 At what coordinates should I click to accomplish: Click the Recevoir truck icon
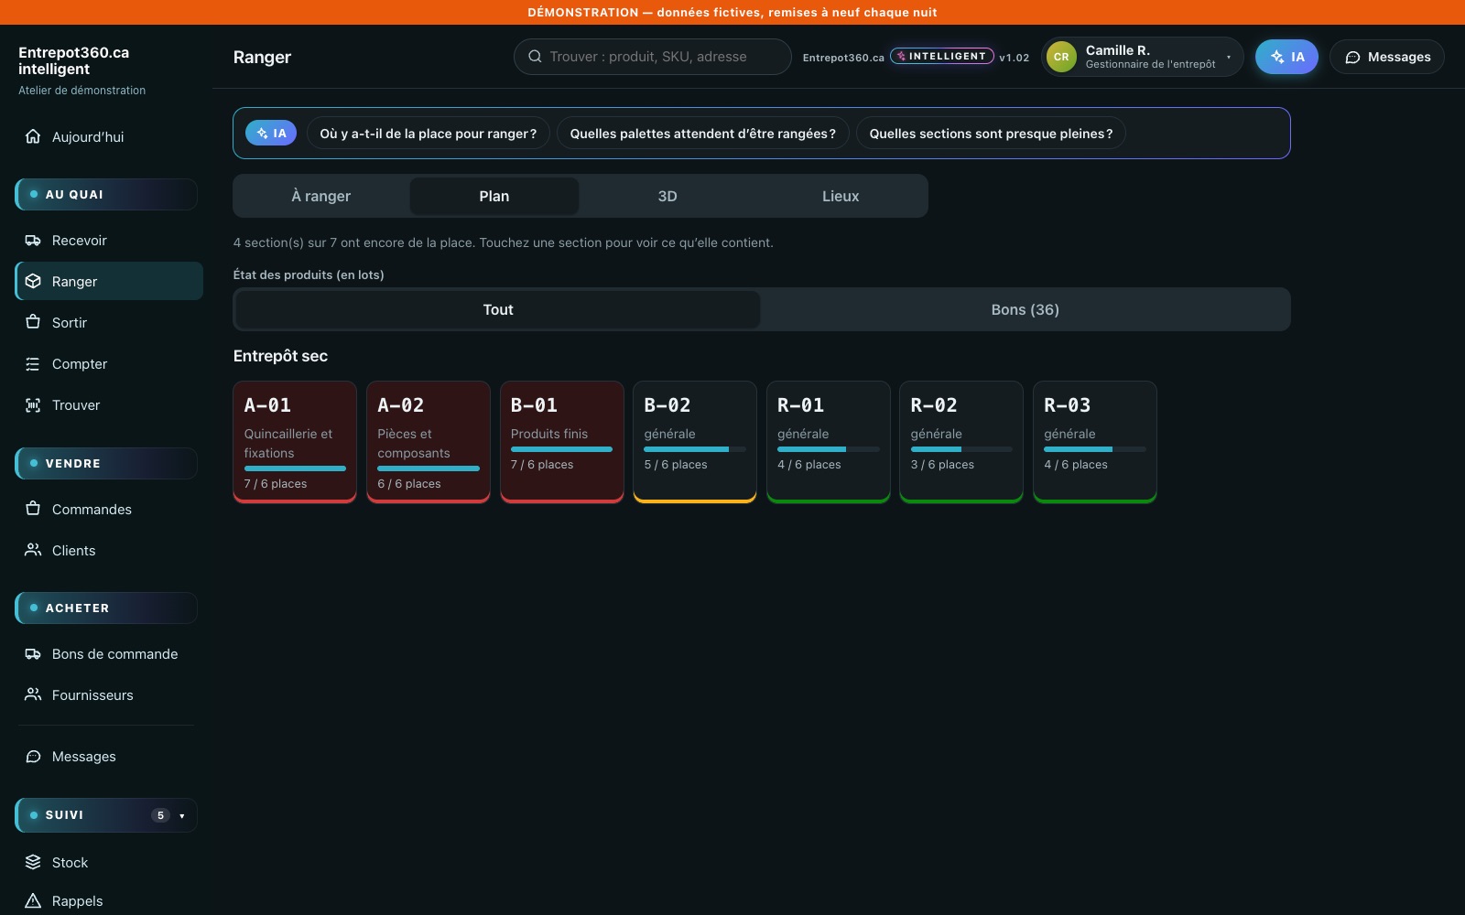pyautogui.click(x=33, y=240)
